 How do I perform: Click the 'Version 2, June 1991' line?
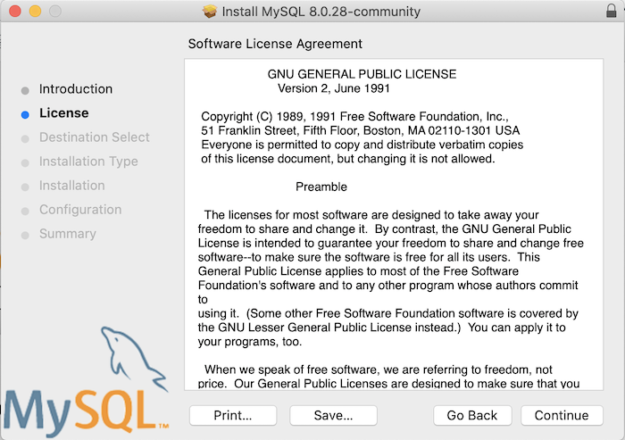click(x=334, y=88)
